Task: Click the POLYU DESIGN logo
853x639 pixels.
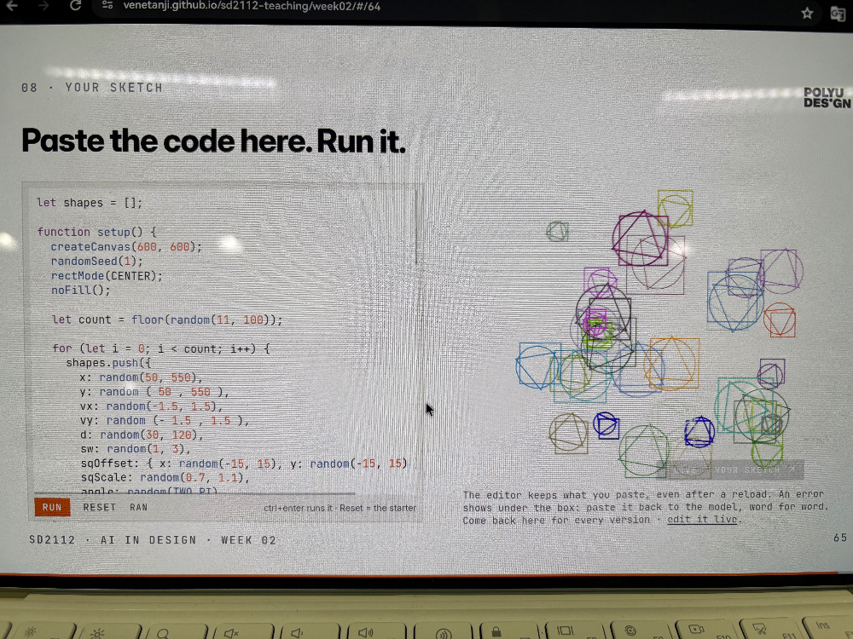Action: coord(827,98)
